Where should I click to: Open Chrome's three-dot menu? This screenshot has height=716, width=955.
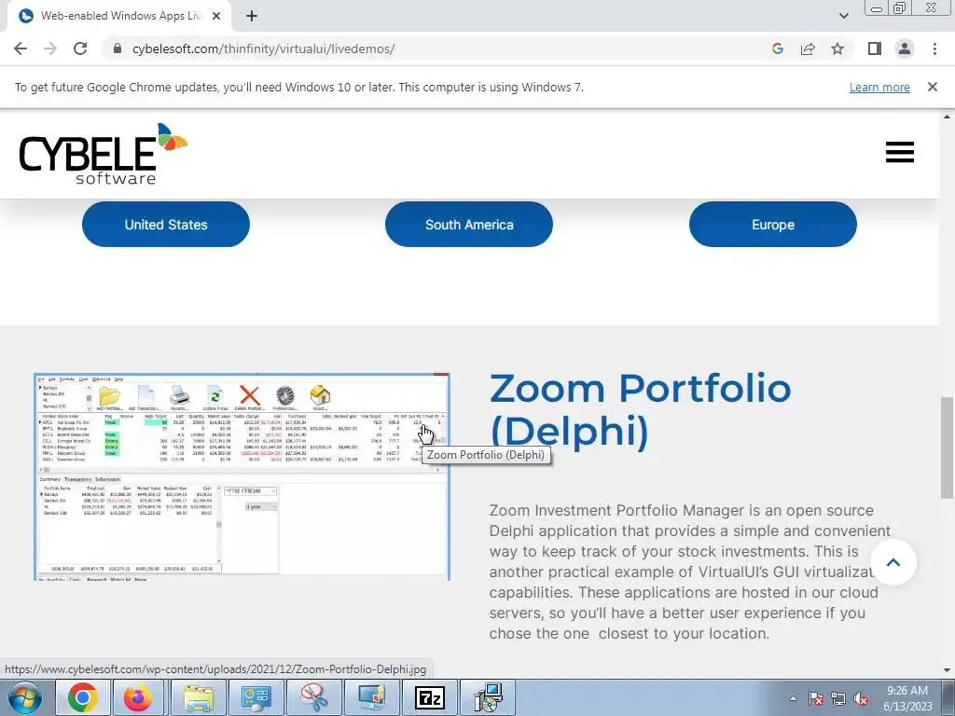click(934, 48)
